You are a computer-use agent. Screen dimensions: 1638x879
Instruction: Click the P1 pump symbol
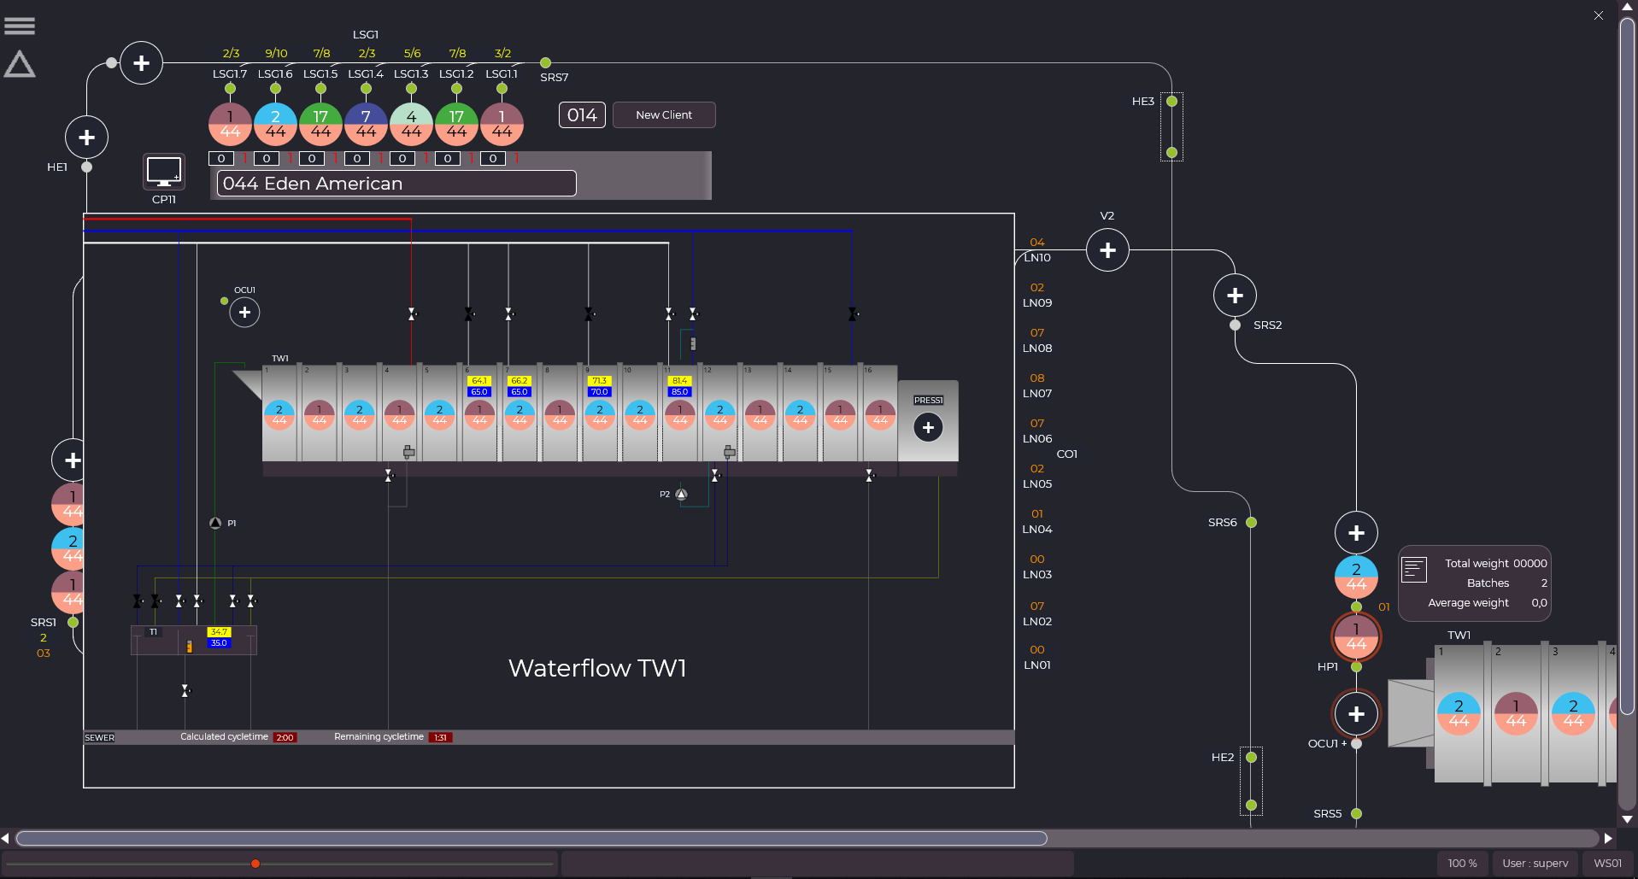pos(215,523)
